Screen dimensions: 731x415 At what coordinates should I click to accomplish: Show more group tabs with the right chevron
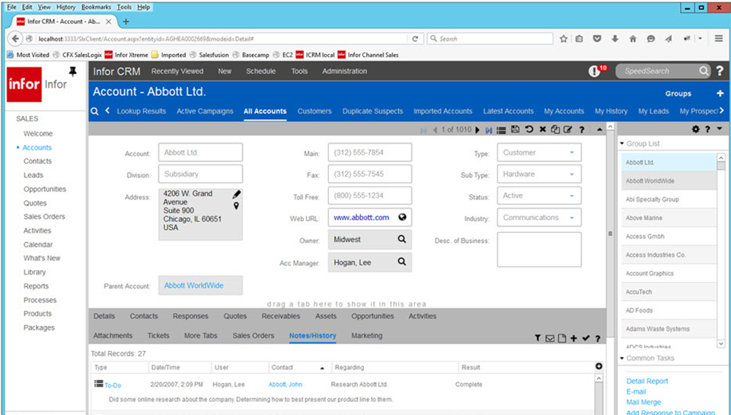point(722,110)
